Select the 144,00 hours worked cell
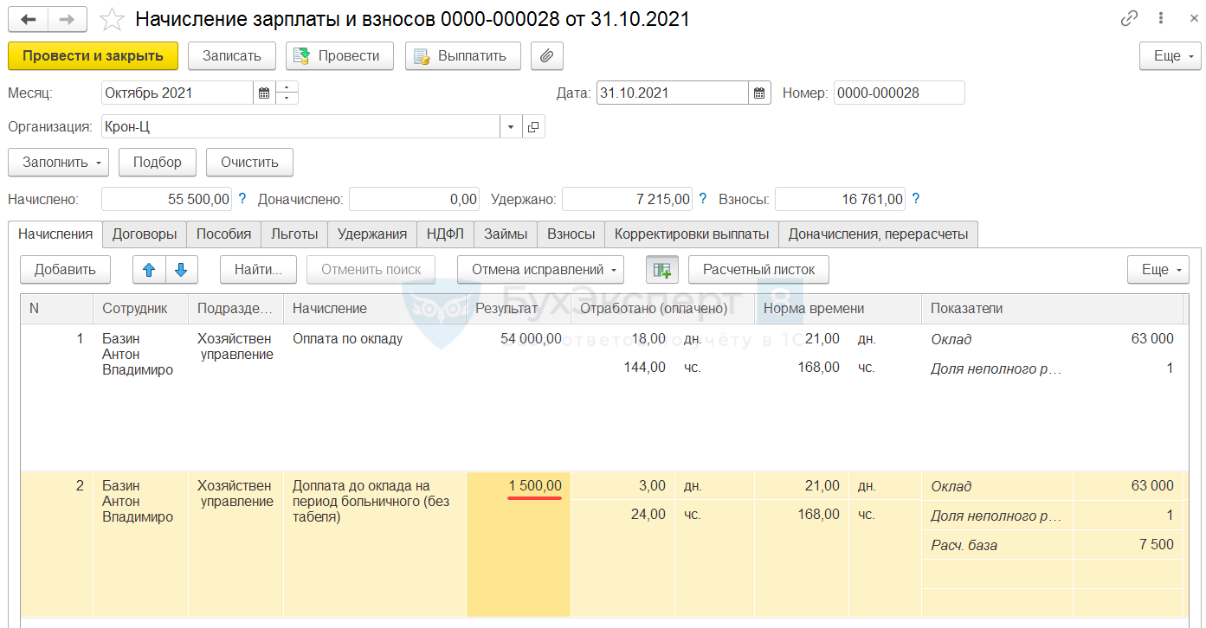 [x=624, y=368]
